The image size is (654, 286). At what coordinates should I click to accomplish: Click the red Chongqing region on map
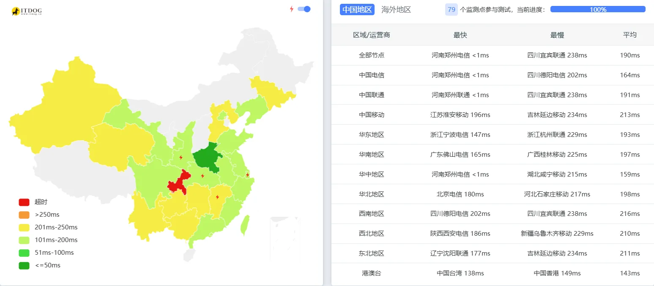(x=180, y=182)
